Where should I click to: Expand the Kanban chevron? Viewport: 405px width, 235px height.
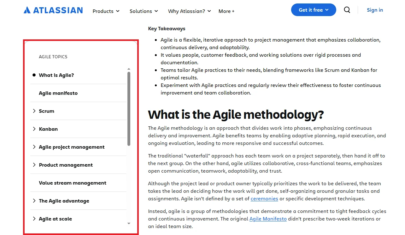34,129
